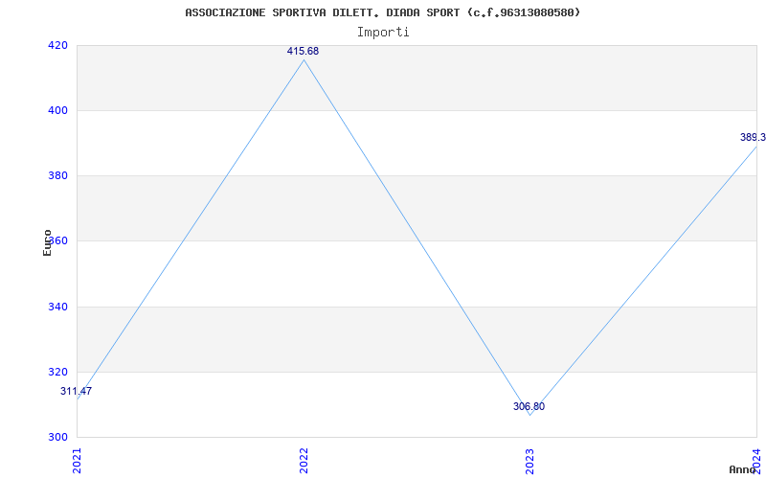This screenshot has width=766, height=479.
Task: Click the 389.3 data label at 2024
Action: coord(753,137)
